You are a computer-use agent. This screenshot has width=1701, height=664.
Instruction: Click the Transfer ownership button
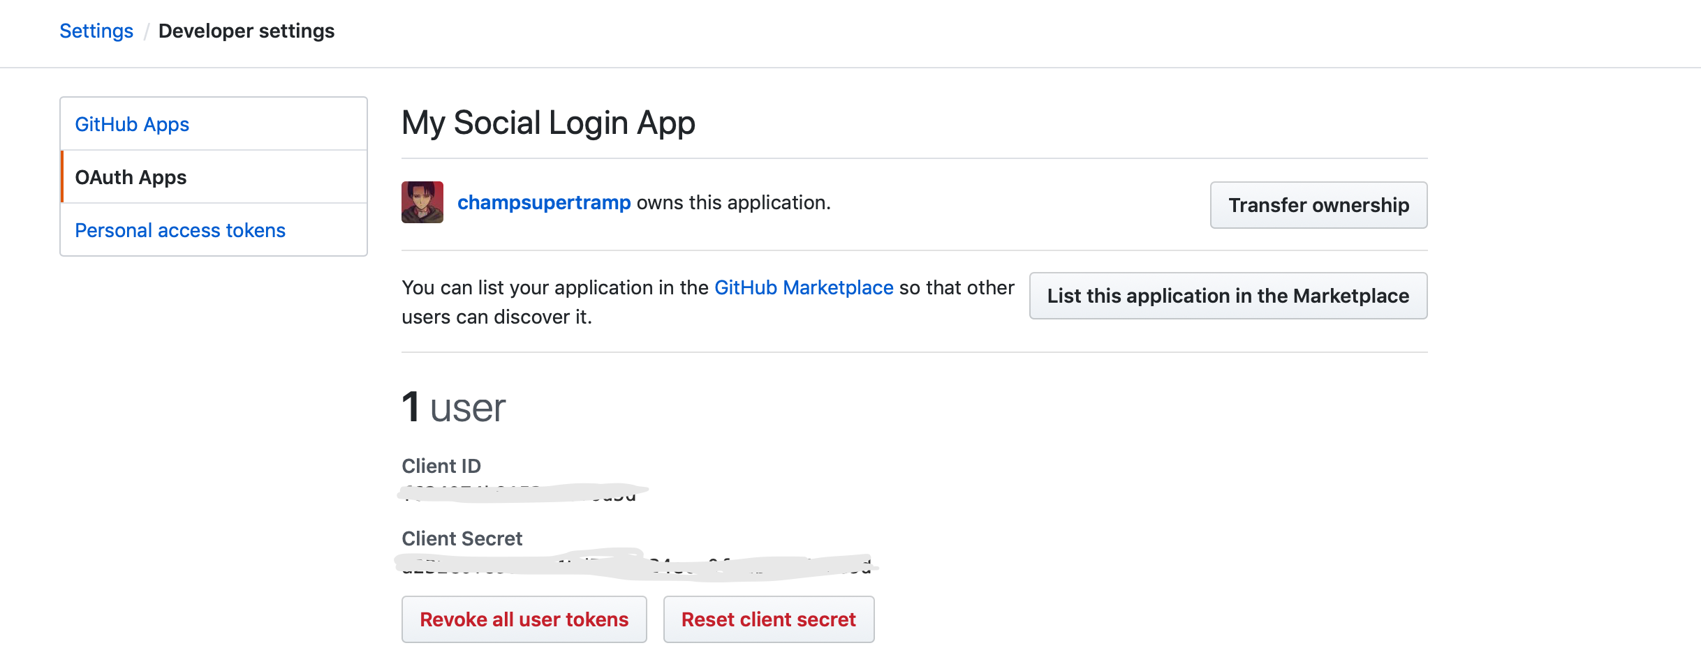click(x=1318, y=205)
